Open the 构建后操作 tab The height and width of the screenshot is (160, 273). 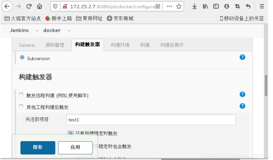click(171, 45)
